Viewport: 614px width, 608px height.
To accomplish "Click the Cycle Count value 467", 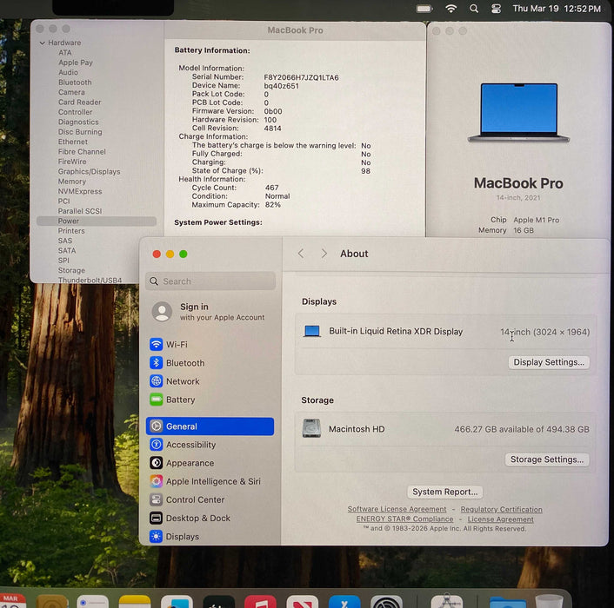I will point(271,188).
